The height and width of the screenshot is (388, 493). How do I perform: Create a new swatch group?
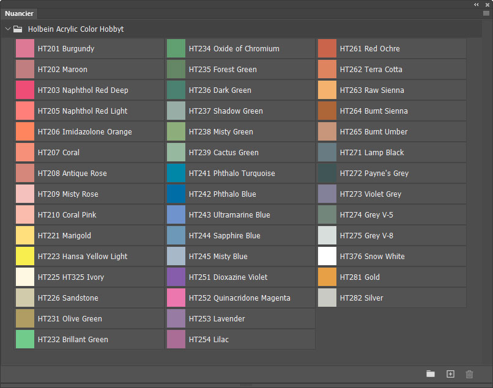coord(431,374)
